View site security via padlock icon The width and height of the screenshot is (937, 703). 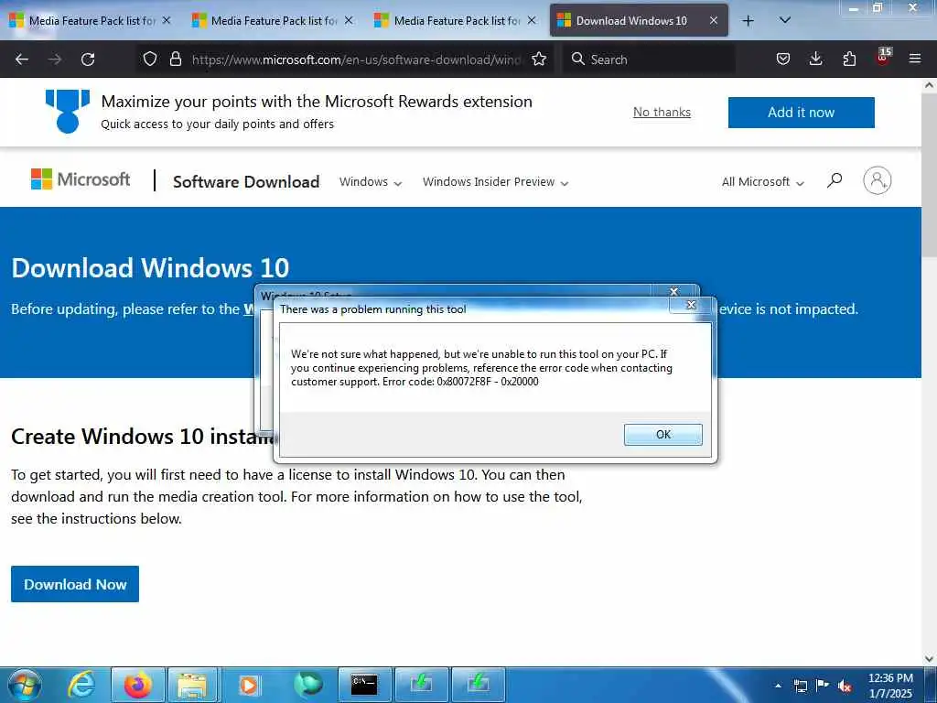175,59
